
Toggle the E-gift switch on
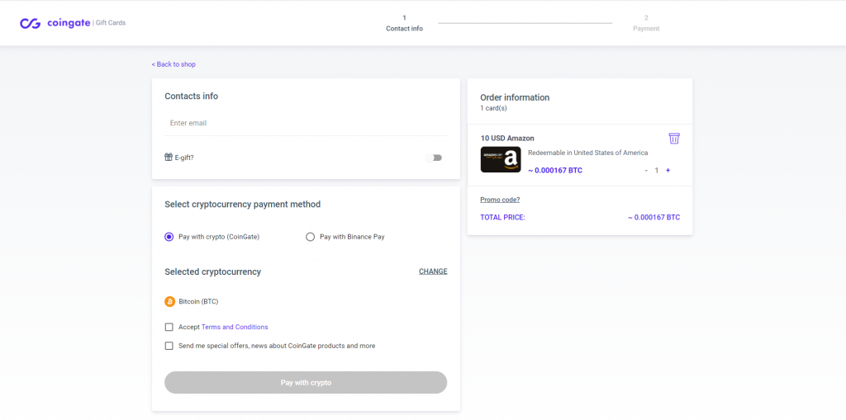point(434,158)
